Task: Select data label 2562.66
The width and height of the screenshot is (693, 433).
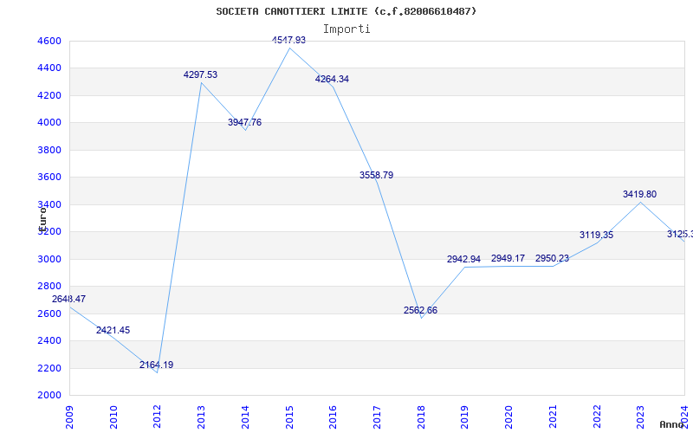Action: pyautogui.click(x=420, y=310)
